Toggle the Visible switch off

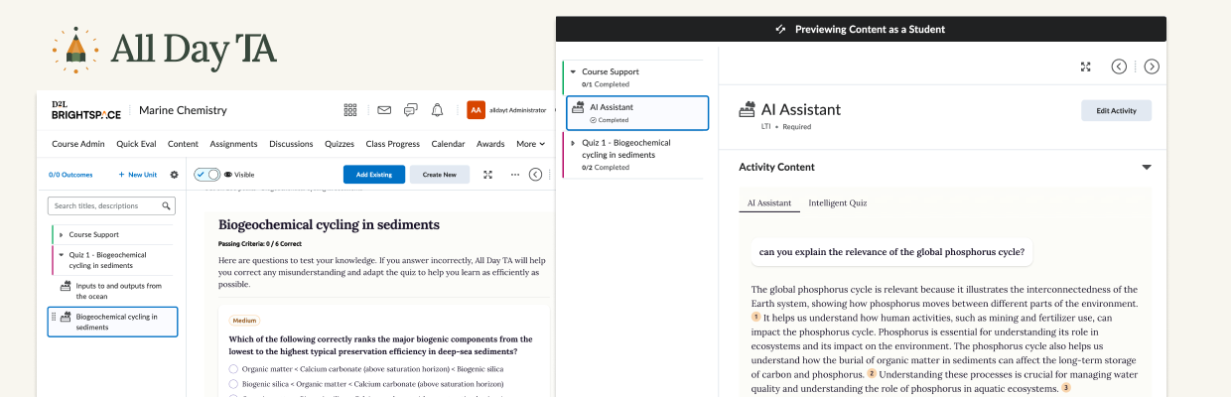[x=207, y=175]
